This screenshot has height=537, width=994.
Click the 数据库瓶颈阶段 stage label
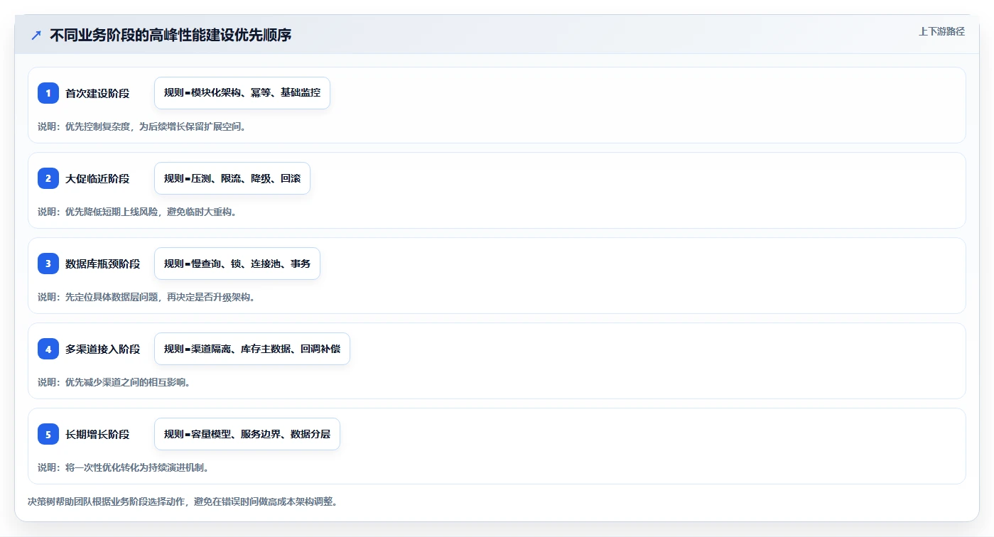pos(103,264)
